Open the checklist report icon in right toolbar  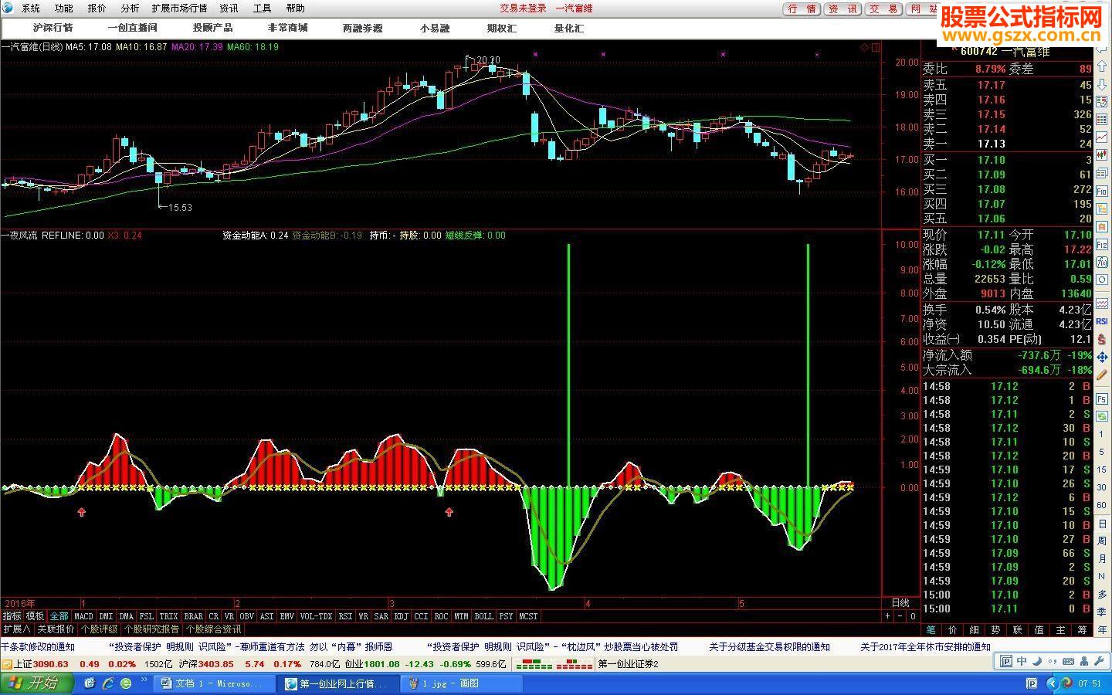(1102, 101)
